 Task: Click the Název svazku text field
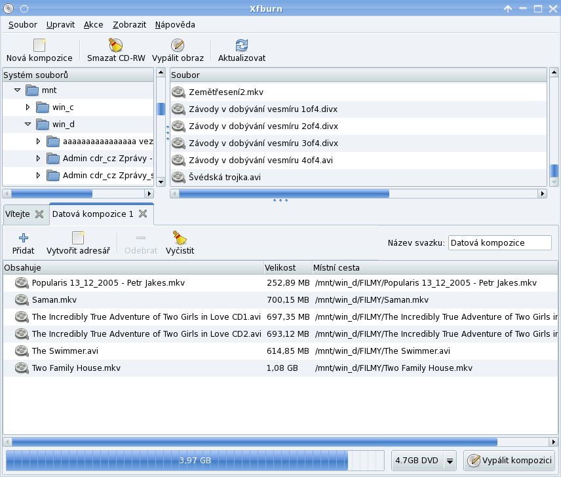[x=500, y=243]
